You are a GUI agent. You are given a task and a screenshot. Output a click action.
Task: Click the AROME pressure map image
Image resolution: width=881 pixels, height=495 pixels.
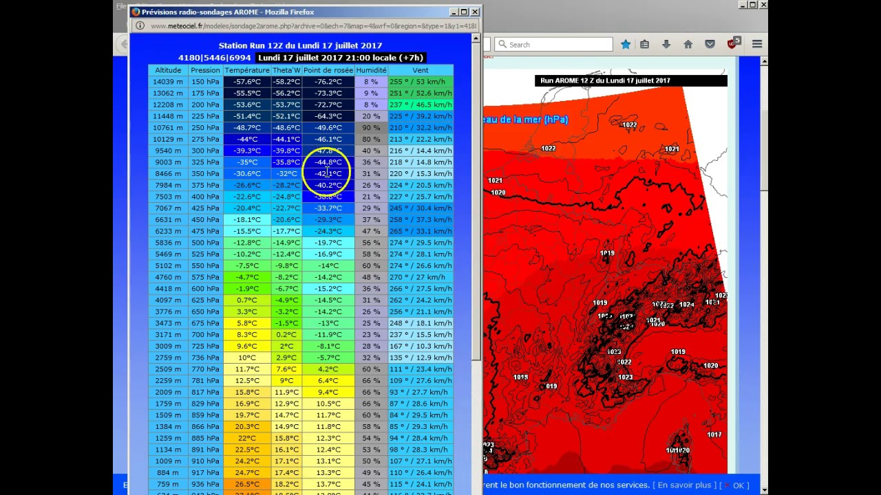click(605, 272)
